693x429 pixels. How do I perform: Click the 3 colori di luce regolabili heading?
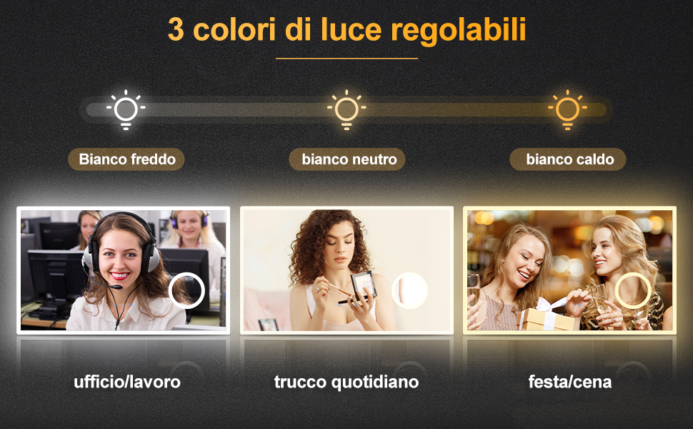(x=347, y=29)
